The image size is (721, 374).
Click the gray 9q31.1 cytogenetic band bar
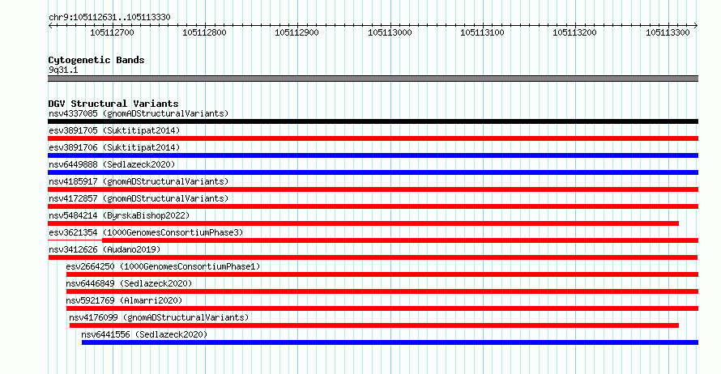point(373,79)
